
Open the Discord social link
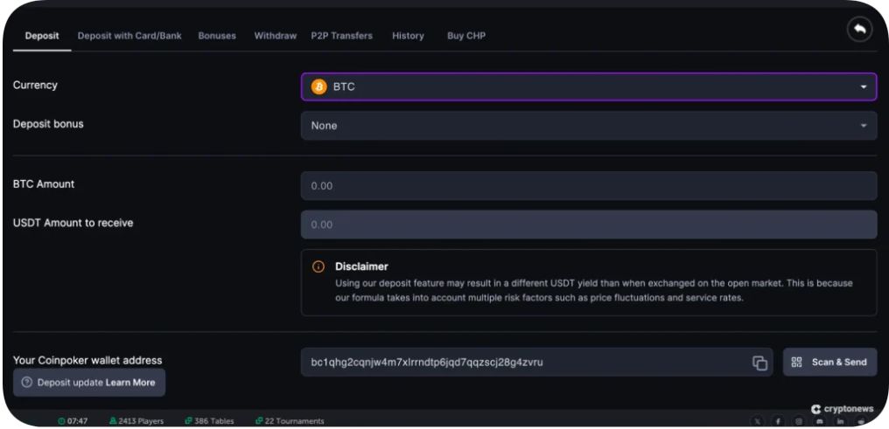(819, 421)
